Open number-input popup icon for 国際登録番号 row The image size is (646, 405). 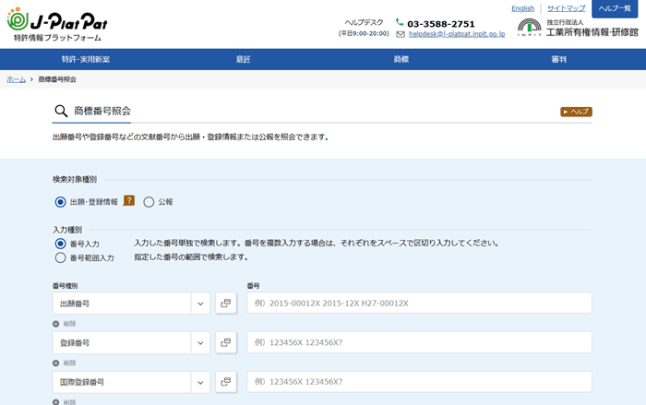click(226, 382)
